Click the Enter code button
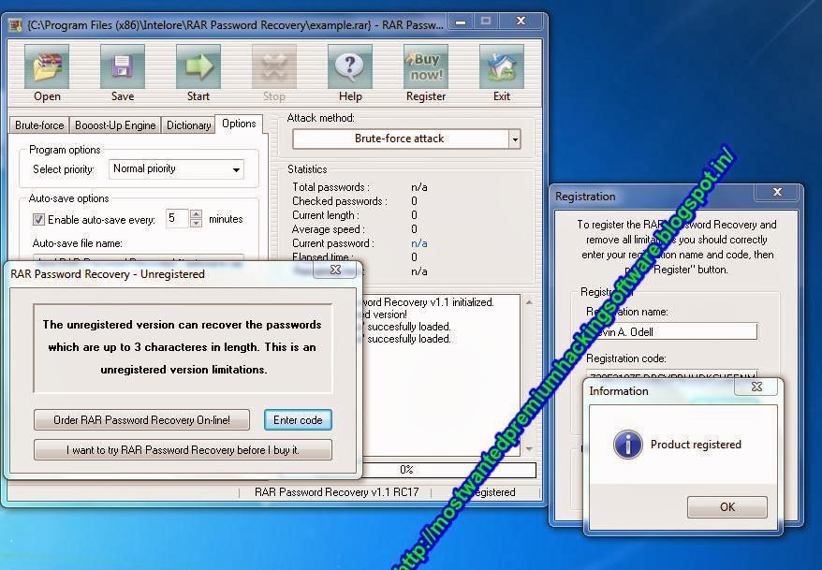 click(x=298, y=420)
